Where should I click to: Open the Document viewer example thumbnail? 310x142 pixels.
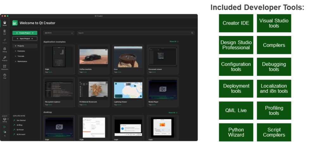pos(163,57)
